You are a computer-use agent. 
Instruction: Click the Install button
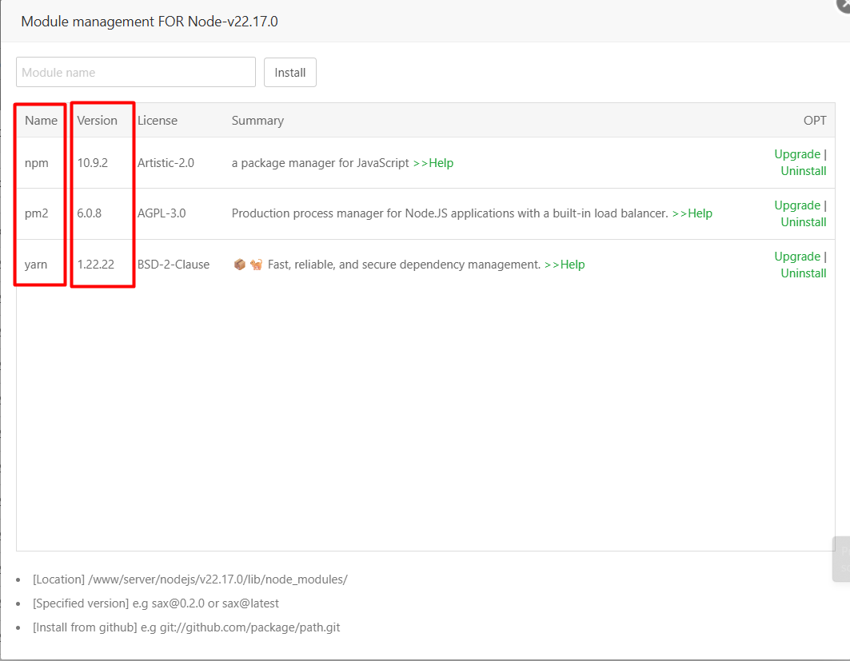point(289,72)
